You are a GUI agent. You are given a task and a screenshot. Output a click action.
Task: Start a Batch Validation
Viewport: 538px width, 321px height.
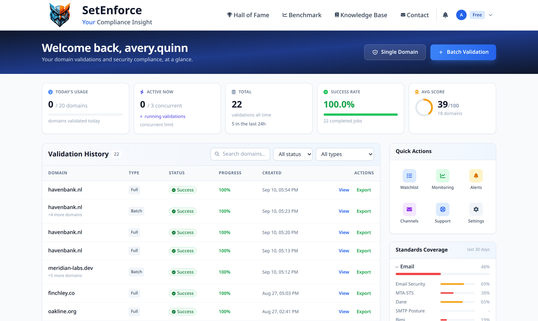[463, 52]
